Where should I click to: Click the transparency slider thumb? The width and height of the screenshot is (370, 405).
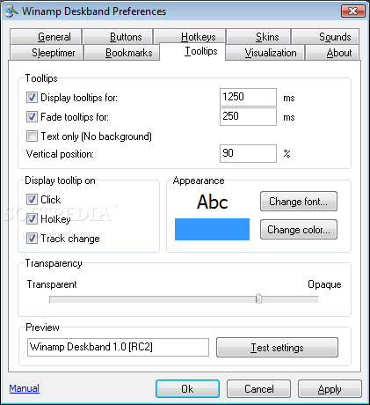[258, 298]
